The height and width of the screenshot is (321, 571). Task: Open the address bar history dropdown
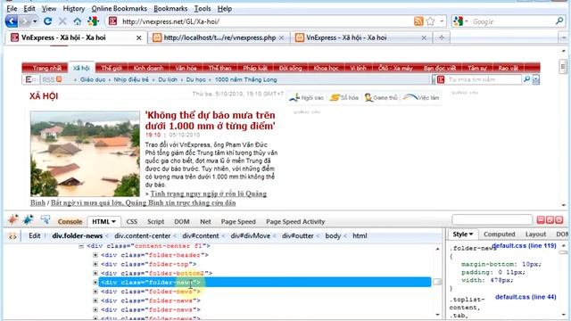(442, 21)
